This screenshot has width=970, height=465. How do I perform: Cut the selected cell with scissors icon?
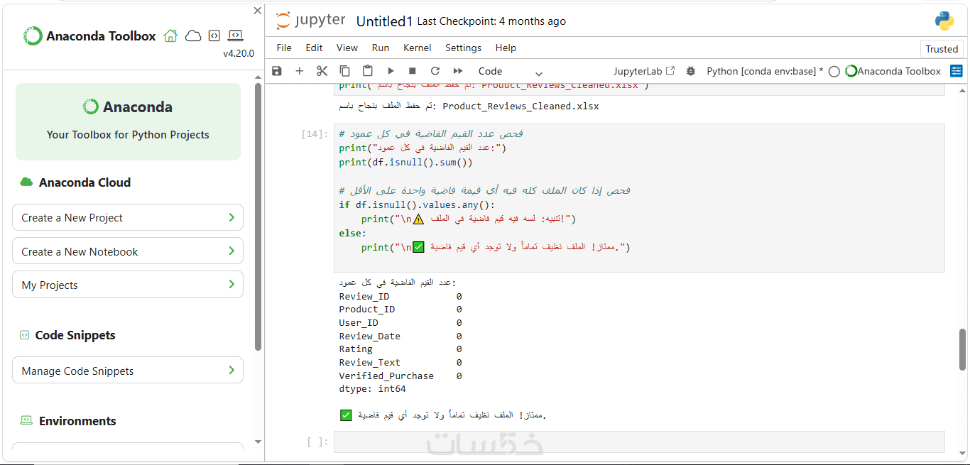click(x=322, y=71)
